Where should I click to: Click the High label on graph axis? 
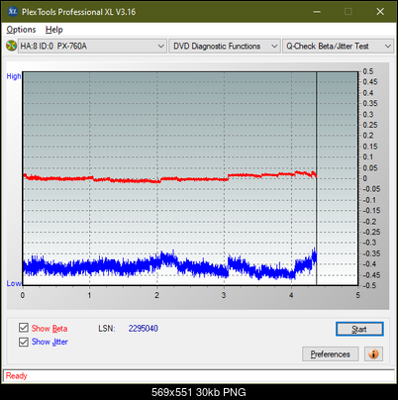click(x=14, y=76)
